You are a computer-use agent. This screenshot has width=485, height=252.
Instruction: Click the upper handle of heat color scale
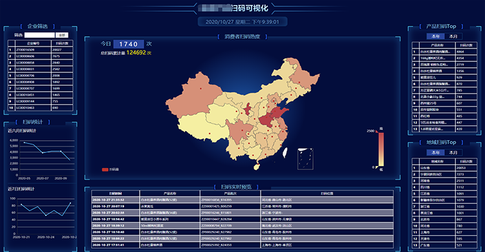[377, 131]
